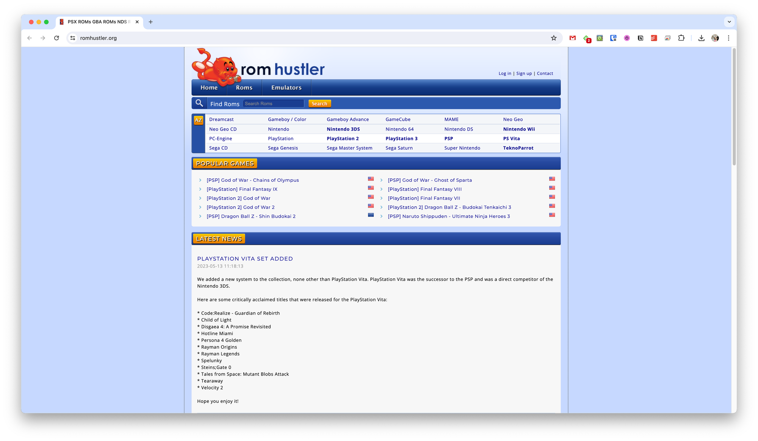Open the PlayStation 2 system link
Viewport: 758px width, 441px height.
click(343, 139)
